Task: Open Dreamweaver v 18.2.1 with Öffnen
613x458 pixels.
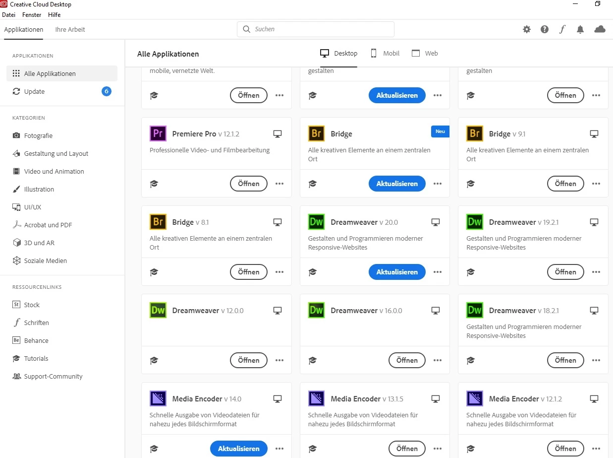Action: click(x=565, y=360)
